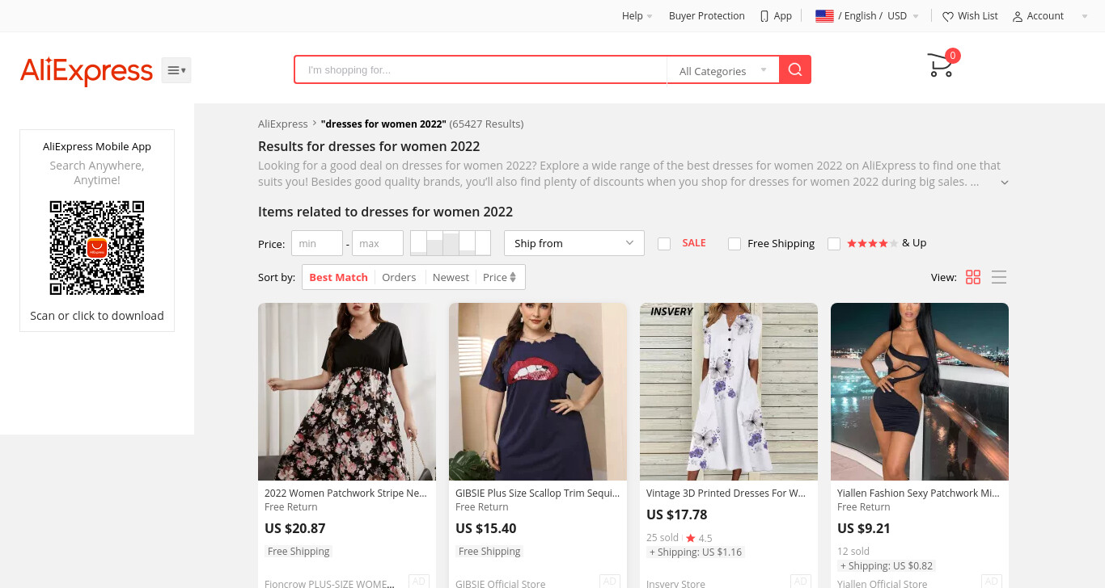1105x588 pixels.
Task: Click the Insvery Store name
Action: pyautogui.click(x=675, y=583)
